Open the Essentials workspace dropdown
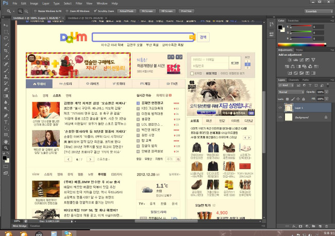335x236 pixels. point(316,10)
